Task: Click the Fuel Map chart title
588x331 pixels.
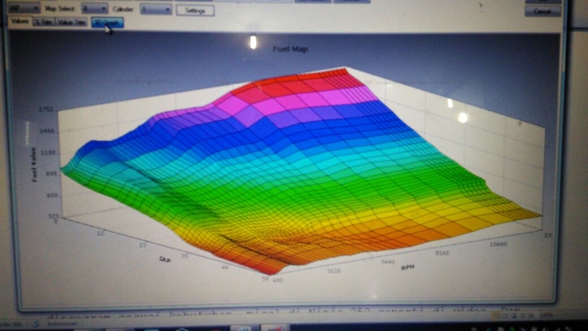Action: (291, 49)
